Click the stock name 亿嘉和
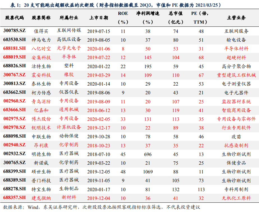259x212 pixels. [41, 110]
